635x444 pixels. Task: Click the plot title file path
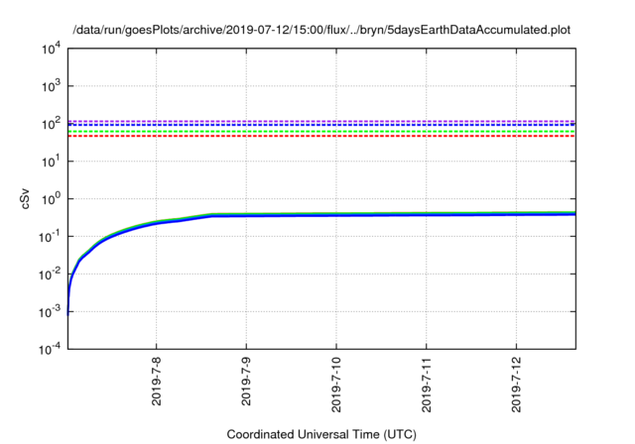(321, 30)
